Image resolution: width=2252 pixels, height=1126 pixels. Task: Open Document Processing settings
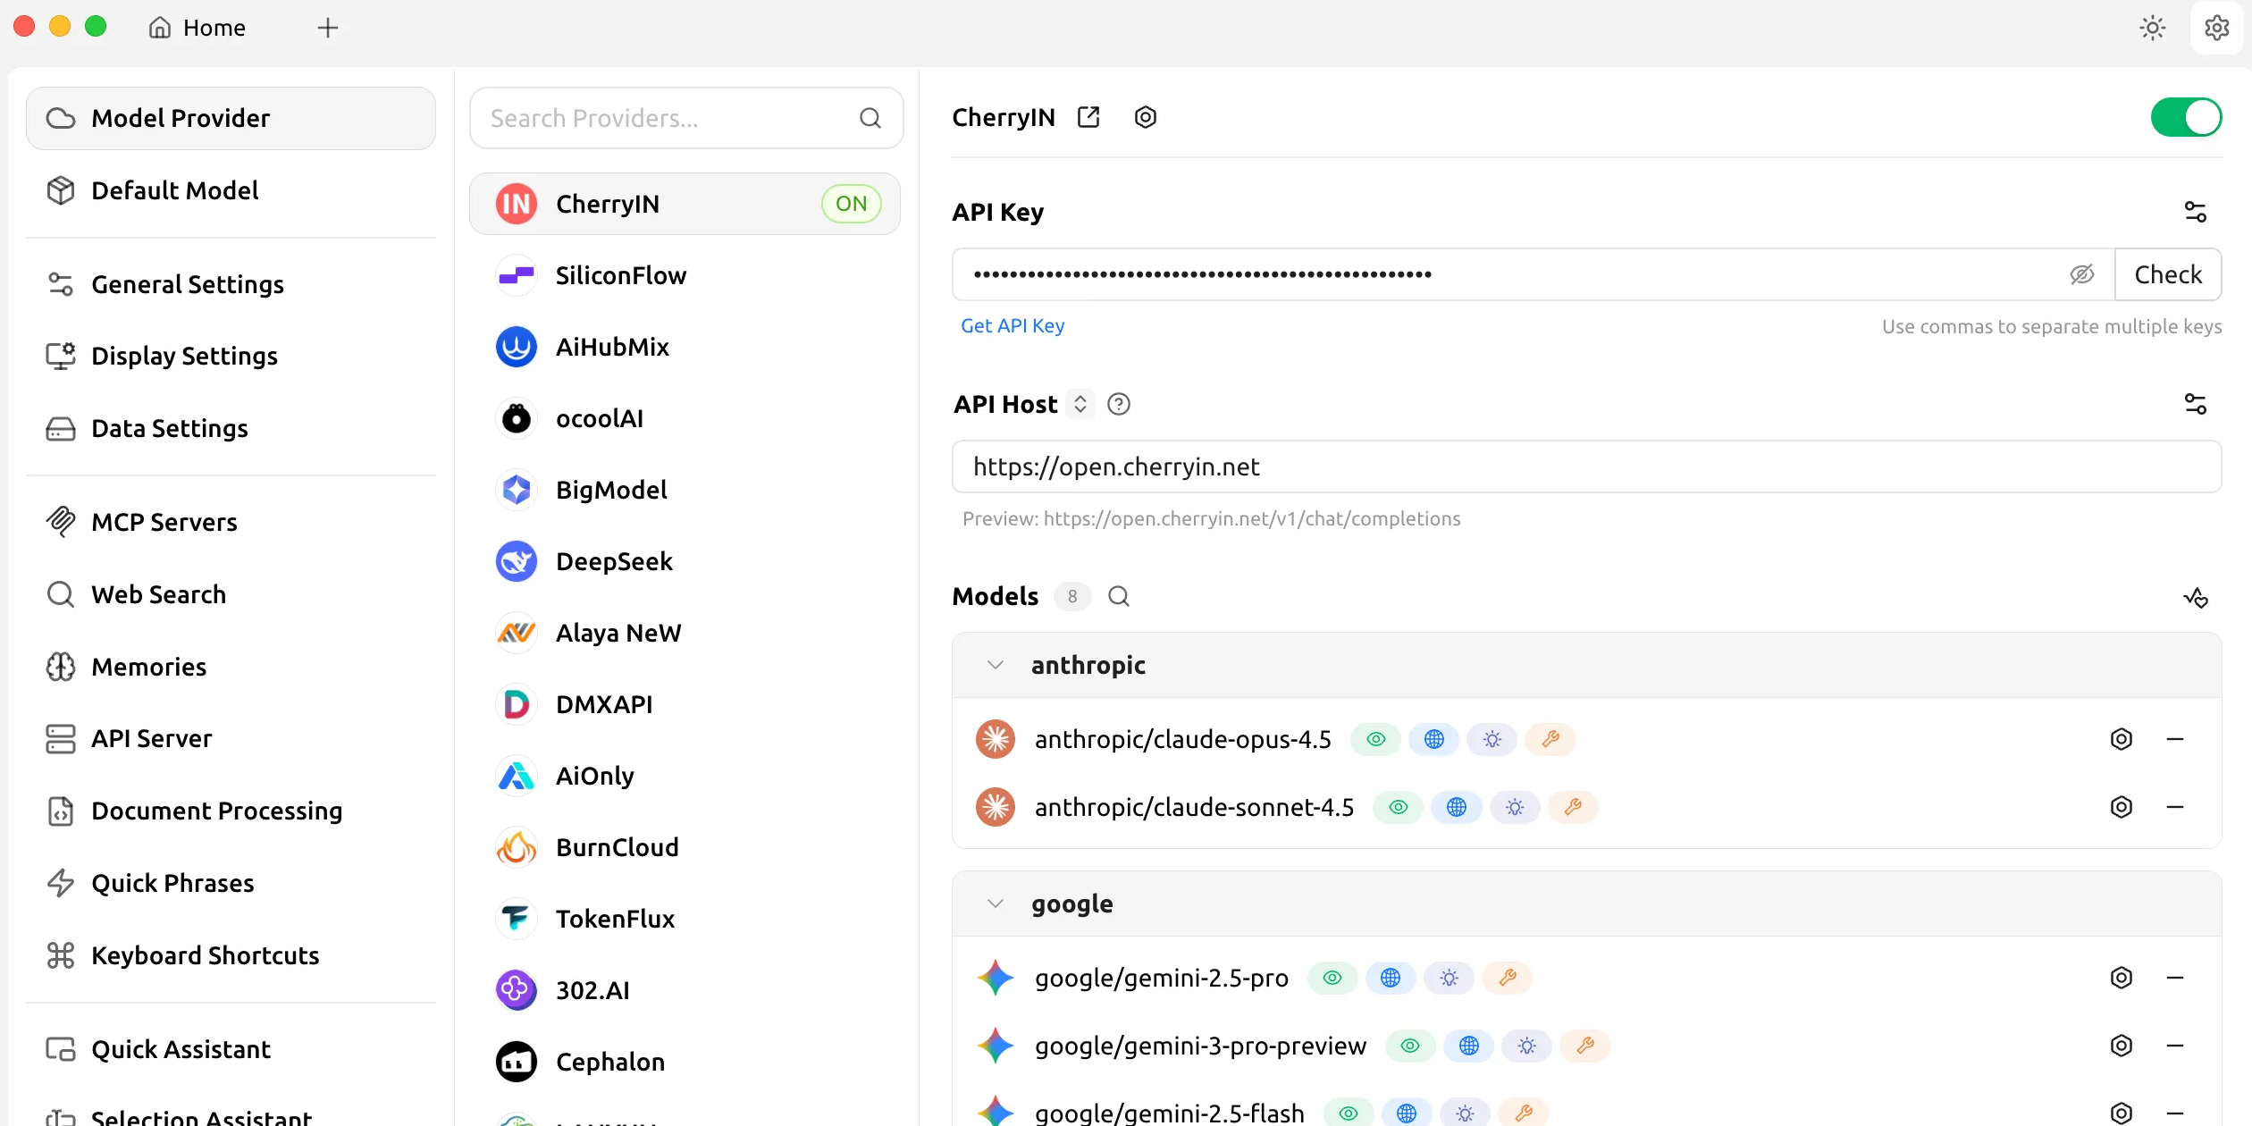pyautogui.click(x=231, y=811)
